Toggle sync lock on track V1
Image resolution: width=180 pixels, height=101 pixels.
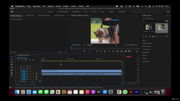[27, 71]
